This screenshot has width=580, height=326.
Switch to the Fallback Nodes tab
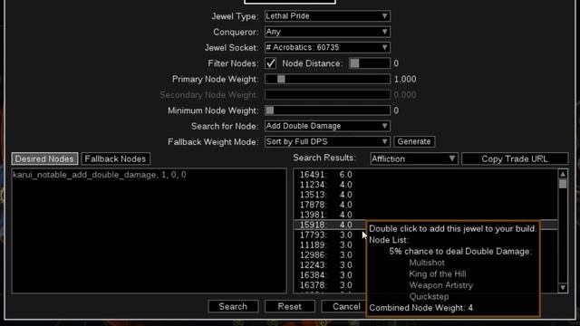[x=115, y=158]
